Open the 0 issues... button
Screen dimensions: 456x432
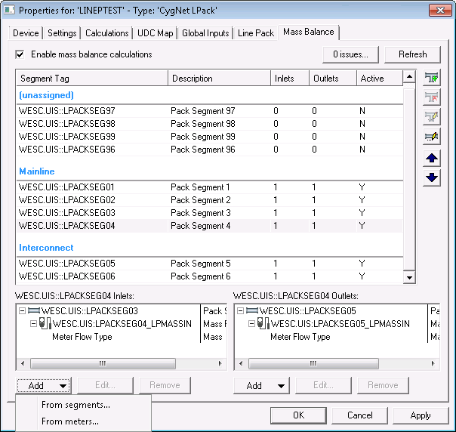coord(350,54)
